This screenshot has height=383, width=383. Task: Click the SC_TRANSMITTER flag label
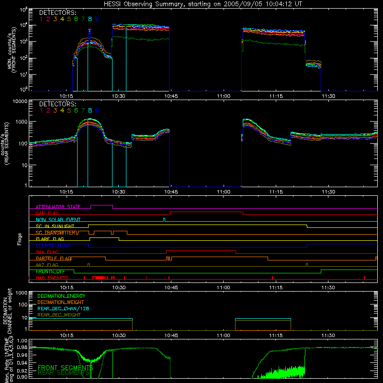[x=56, y=233]
